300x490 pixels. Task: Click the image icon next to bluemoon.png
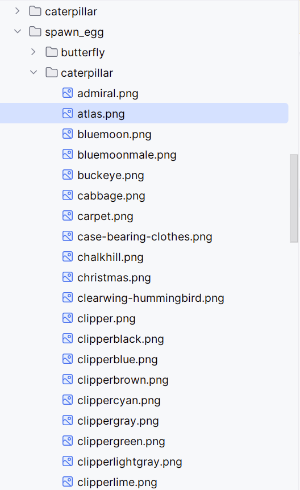(68, 134)
